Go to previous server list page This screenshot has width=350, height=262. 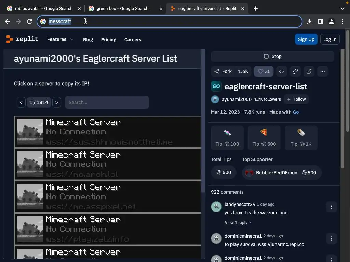[21, 102]
